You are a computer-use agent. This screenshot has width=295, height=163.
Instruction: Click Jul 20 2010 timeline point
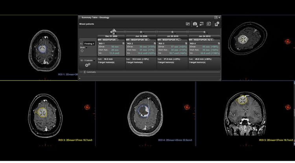pyautogui.click(x=172, y=32)
